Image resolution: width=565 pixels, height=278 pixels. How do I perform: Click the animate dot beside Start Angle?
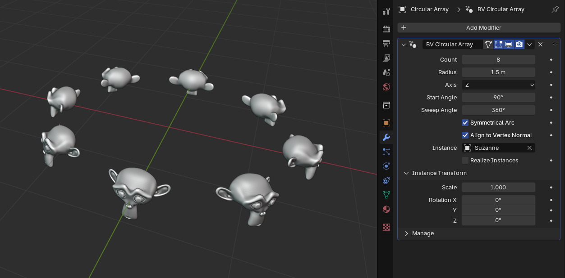coord(551,97)
